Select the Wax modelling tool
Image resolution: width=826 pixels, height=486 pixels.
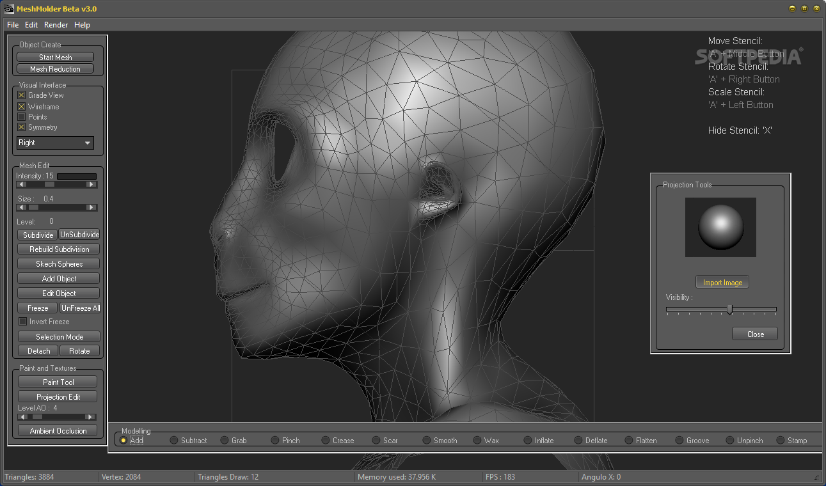point(477,440)
